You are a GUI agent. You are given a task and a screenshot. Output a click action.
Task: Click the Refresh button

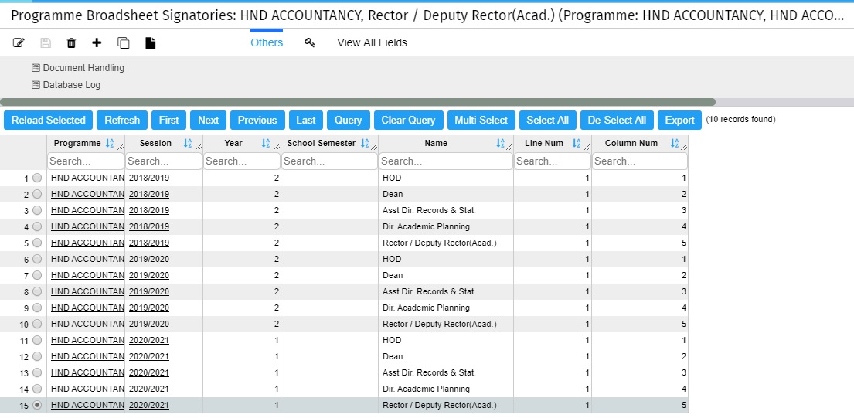[x=122, y=121]
